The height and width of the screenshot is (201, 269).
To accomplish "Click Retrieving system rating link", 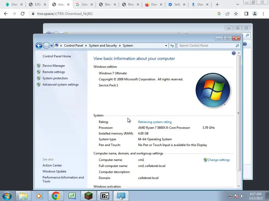I will pos(155,122).
